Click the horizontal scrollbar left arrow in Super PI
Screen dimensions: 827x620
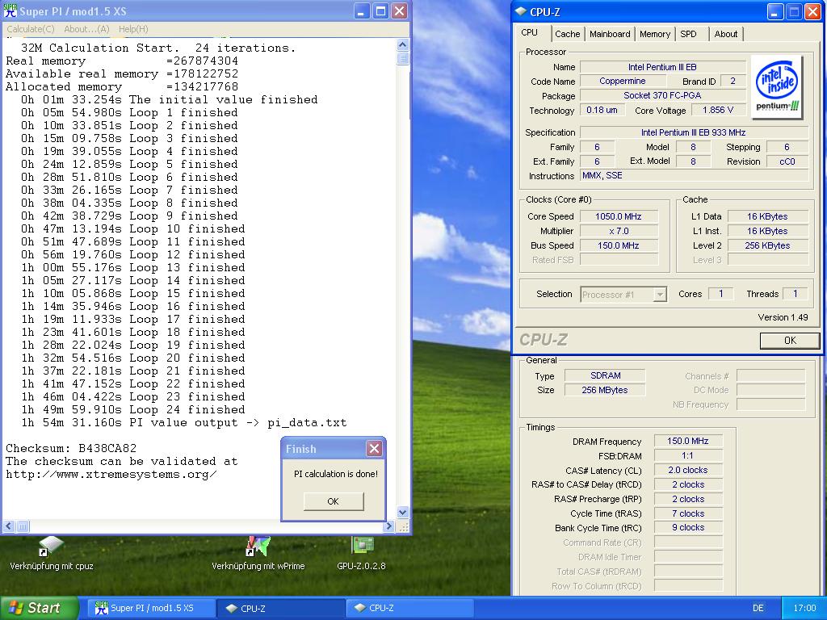(9, 526)
